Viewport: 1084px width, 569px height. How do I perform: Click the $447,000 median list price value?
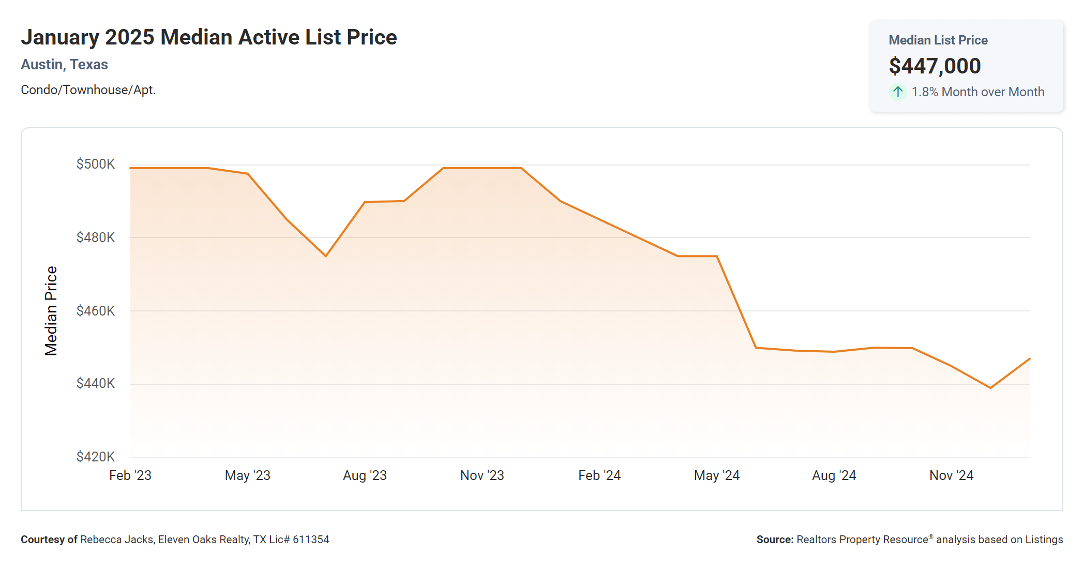[935, 66]
